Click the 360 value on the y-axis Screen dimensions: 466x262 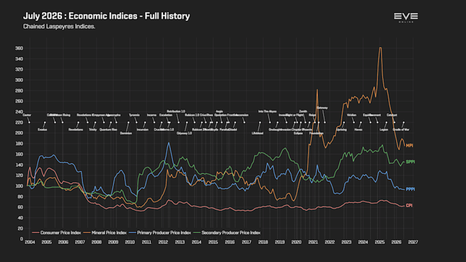tap(19, 48)
